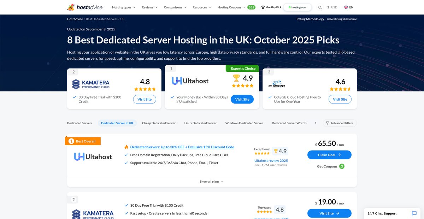Open Rating Methodology link

point(310,19)
